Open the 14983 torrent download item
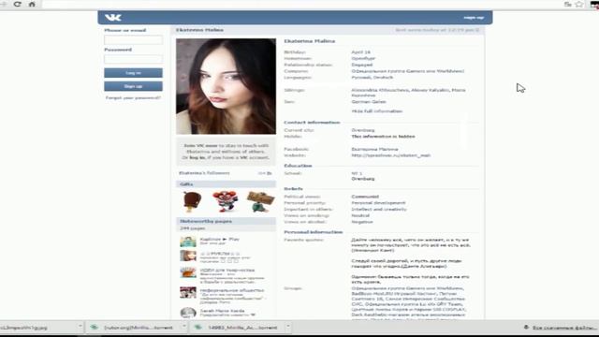Viewport: 599px width, 337px height. [x=237, y=328]
